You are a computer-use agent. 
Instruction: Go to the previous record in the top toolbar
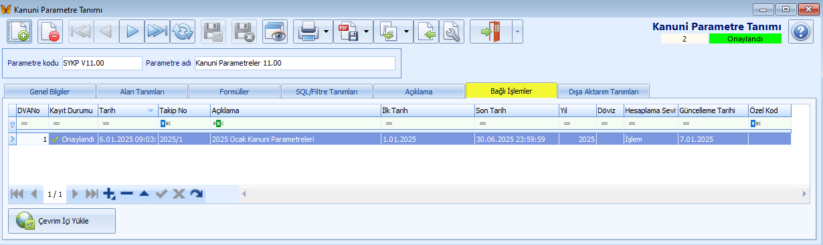click(106, 31)
